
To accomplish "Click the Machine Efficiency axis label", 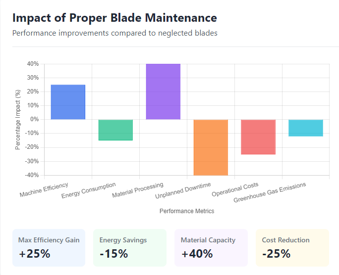I will [45, 189].
